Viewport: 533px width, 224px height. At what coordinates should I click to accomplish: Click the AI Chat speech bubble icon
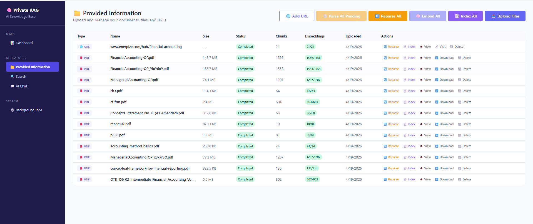[x=12, y=86]
